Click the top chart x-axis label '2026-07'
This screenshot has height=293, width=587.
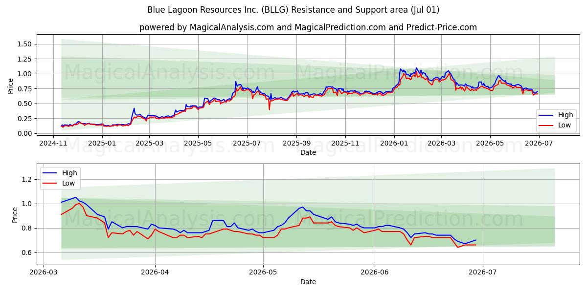[539, 143]
